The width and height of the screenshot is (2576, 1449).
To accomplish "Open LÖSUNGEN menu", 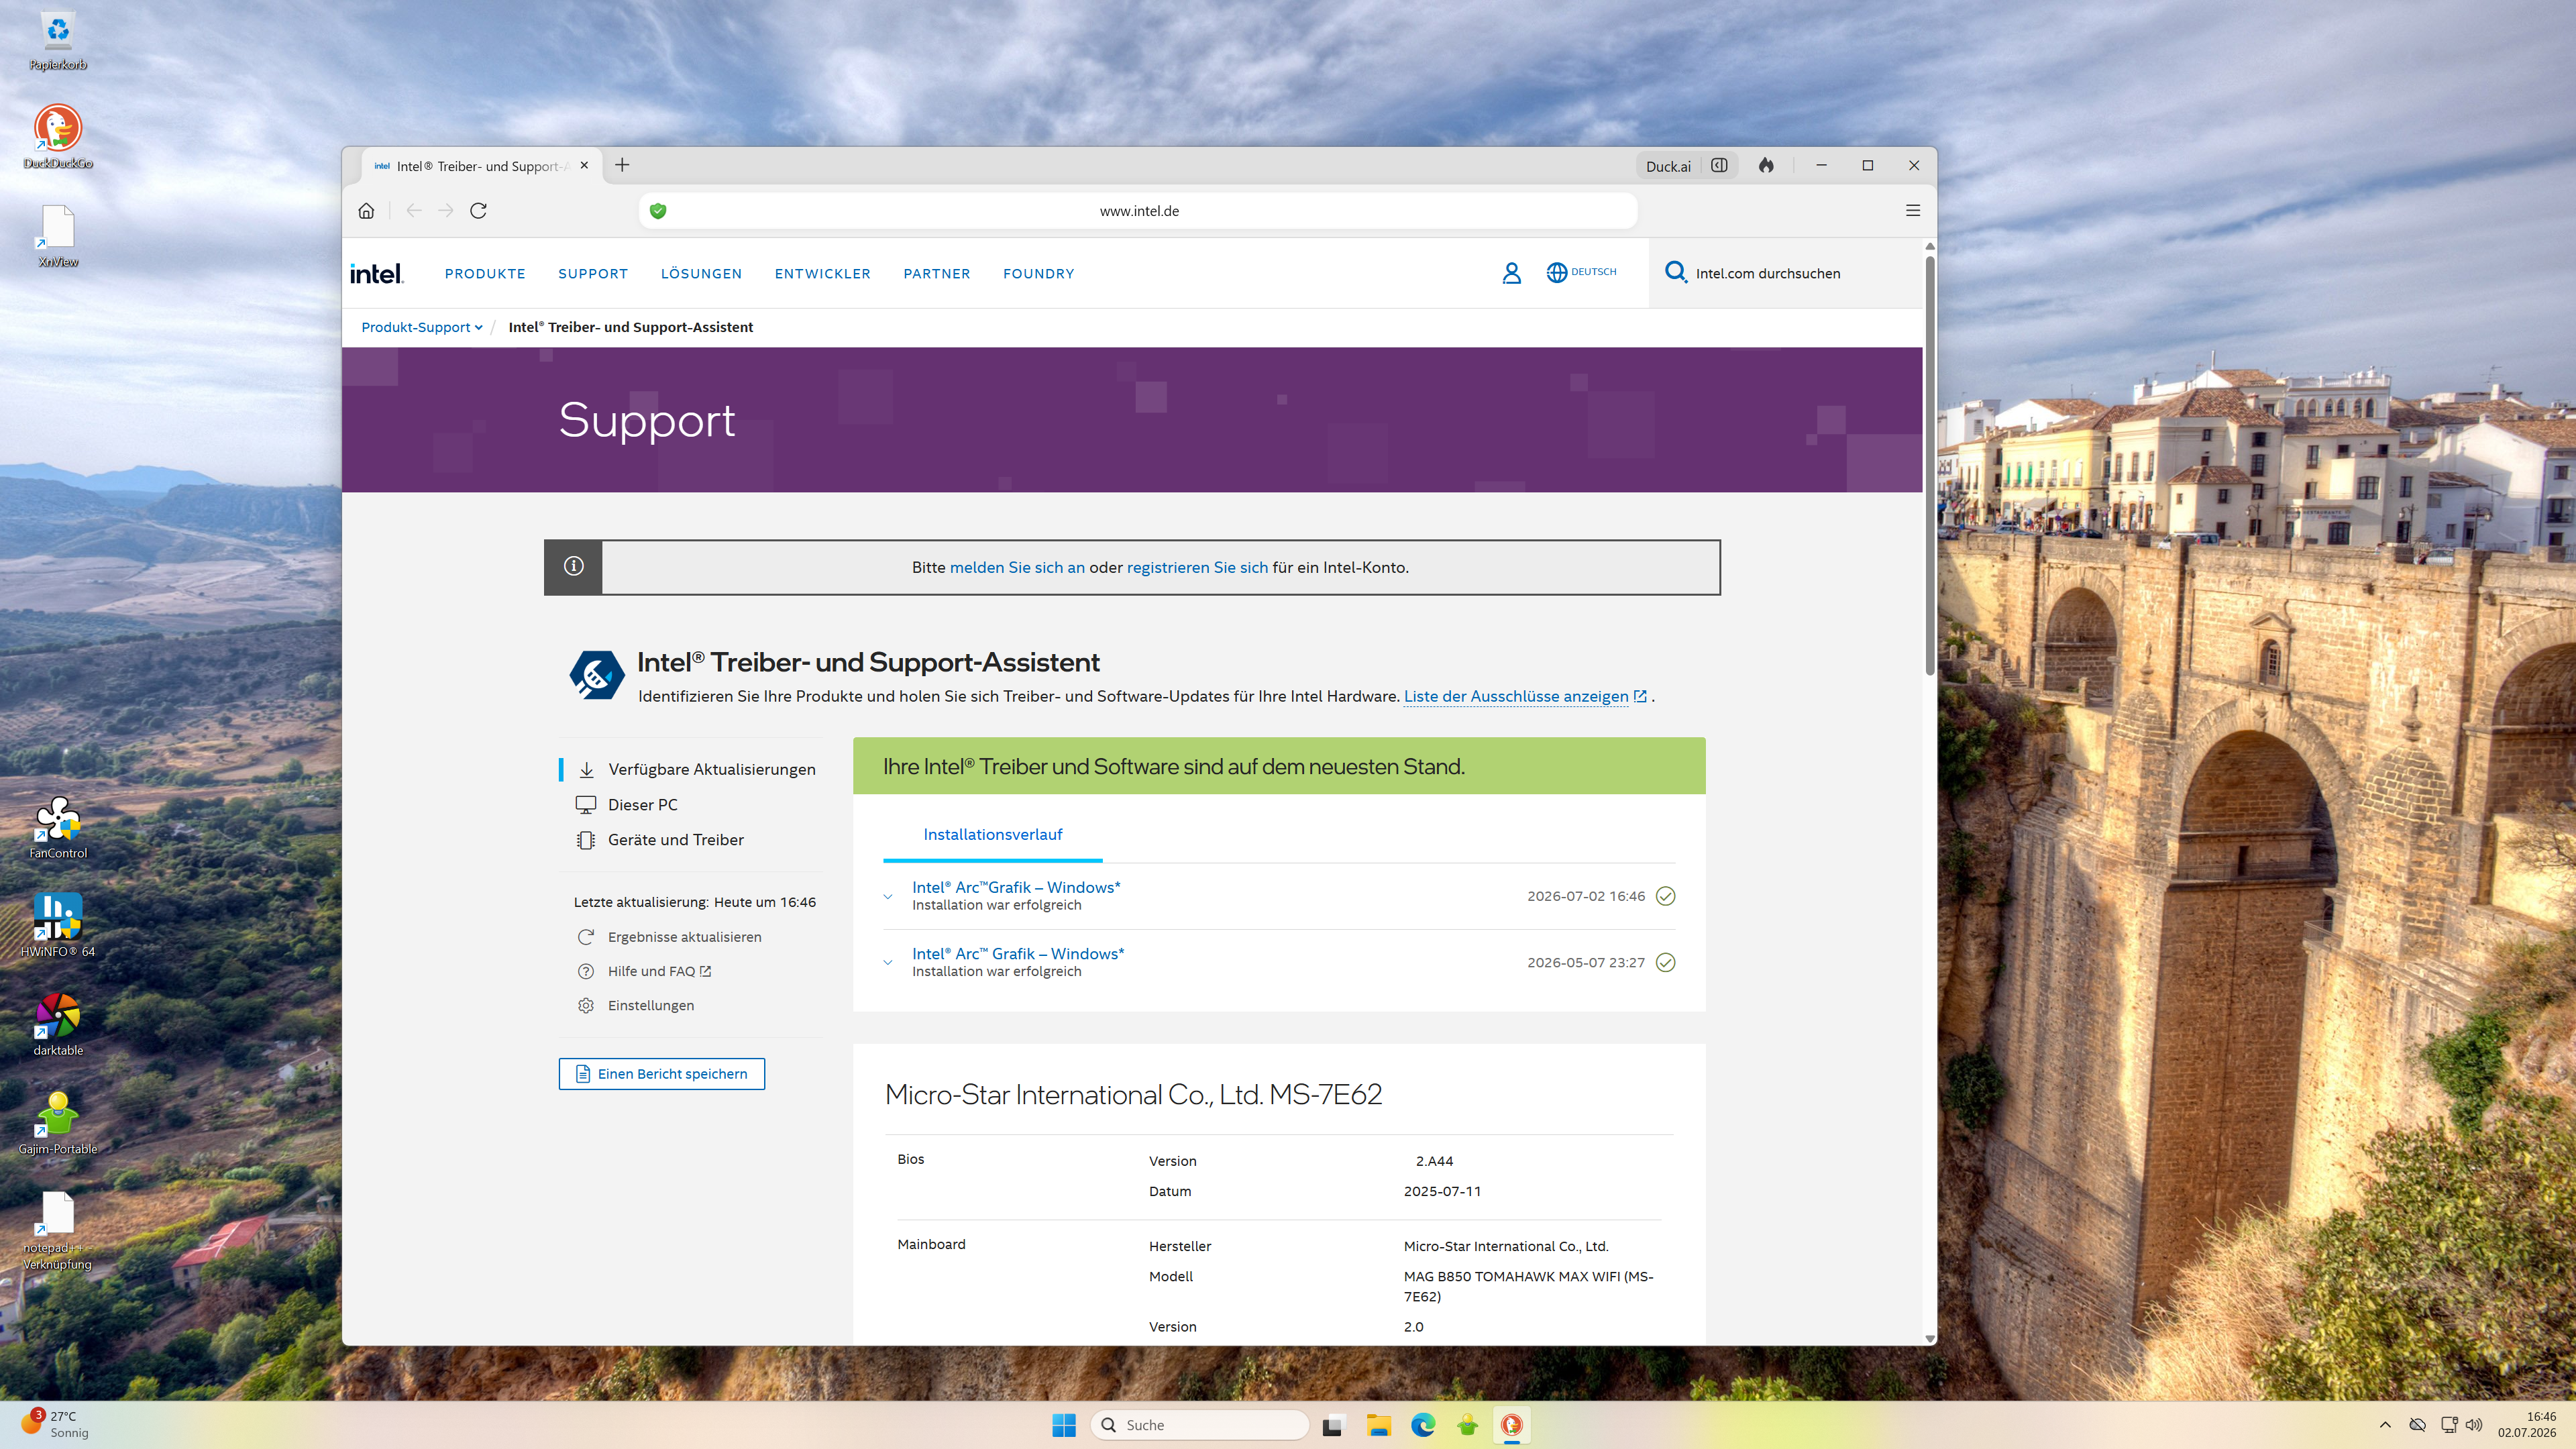I will [x=701, y=274].
